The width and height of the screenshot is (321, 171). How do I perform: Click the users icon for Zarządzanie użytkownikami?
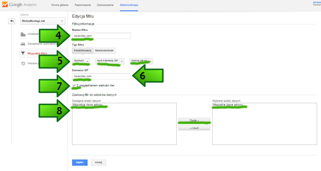click(23, 44)
